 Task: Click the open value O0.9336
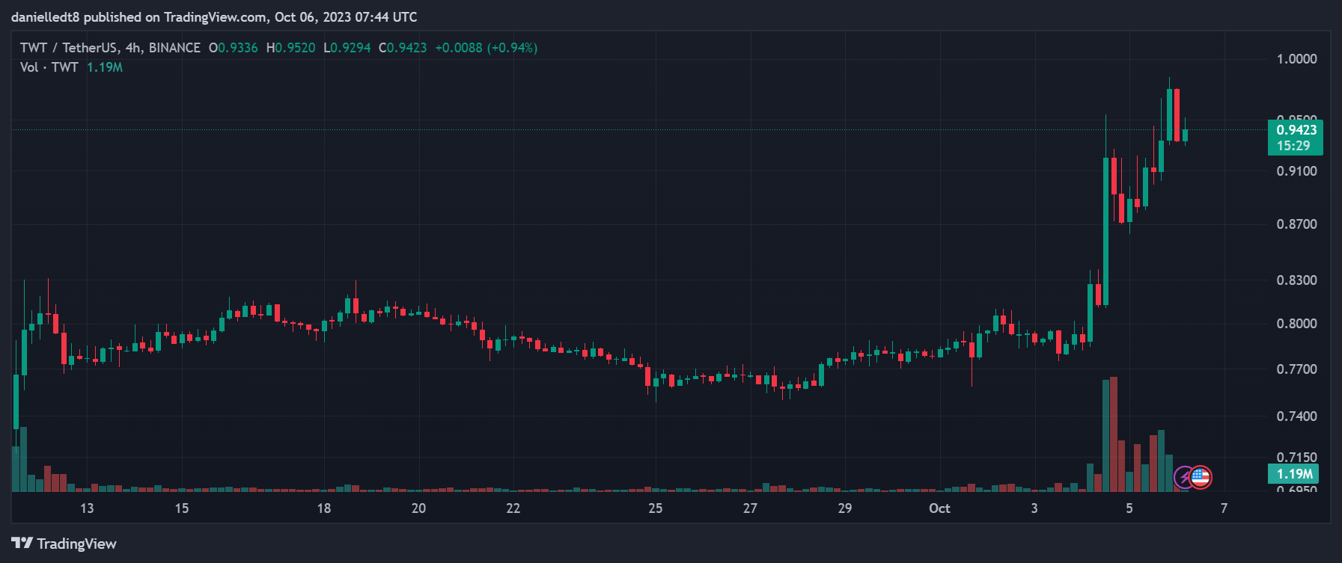(x=233, y=48)
